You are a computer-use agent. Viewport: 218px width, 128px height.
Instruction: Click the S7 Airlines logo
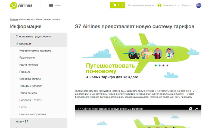(21, 5)
